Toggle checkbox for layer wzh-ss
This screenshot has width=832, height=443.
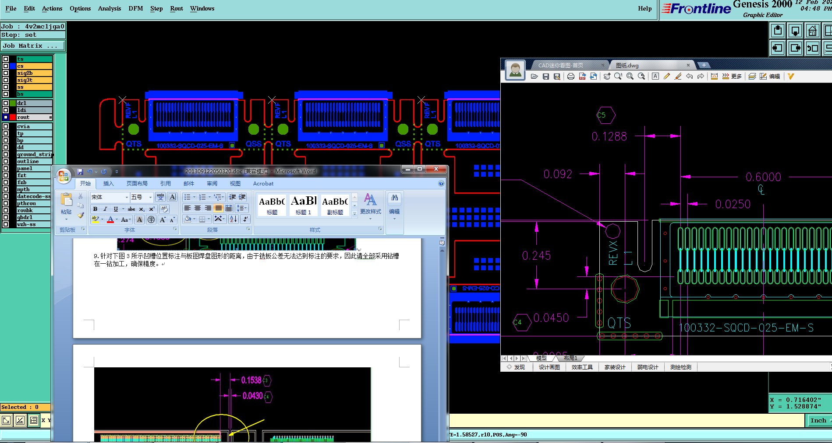coord(6,224)
